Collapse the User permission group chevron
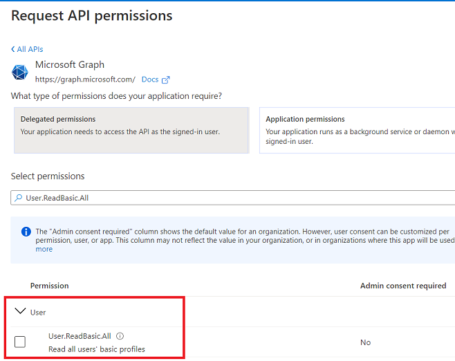This screenshot has width=455, height=361. coord(20,311)
